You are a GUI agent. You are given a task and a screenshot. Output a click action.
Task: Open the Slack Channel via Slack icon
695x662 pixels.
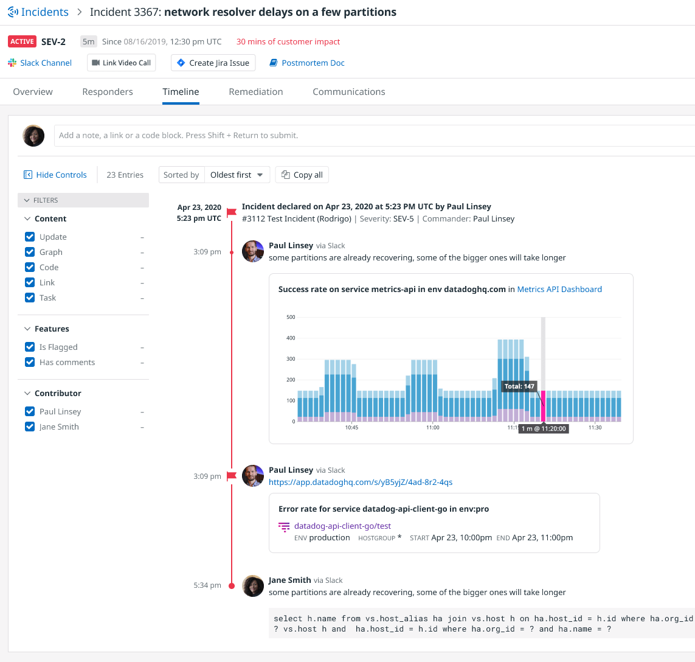point(11,62)
